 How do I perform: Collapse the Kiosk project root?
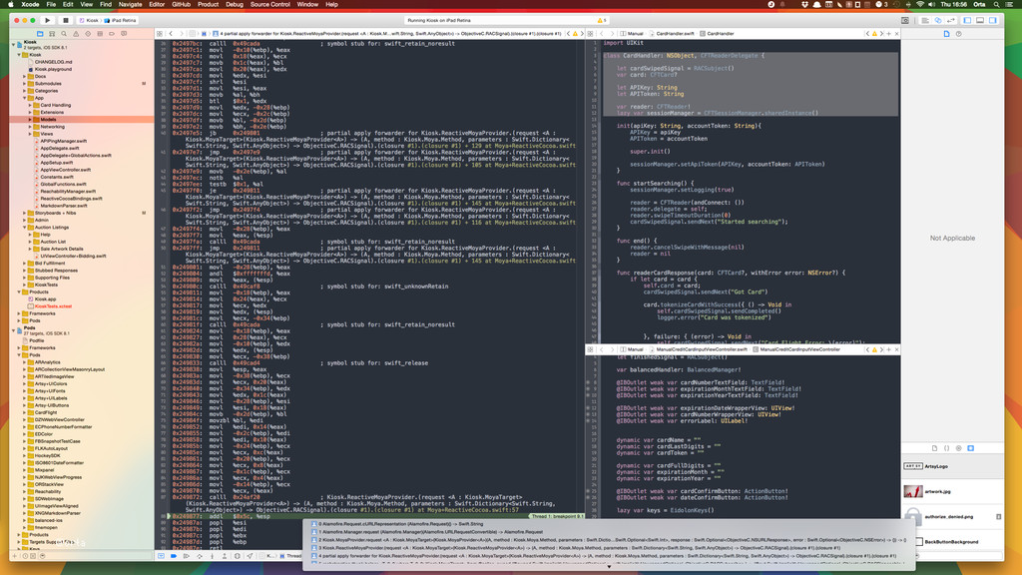[14, 44]
